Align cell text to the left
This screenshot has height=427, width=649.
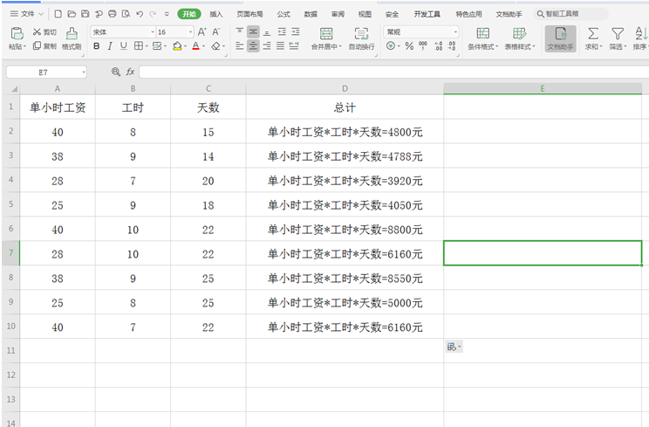coord(240,46)
